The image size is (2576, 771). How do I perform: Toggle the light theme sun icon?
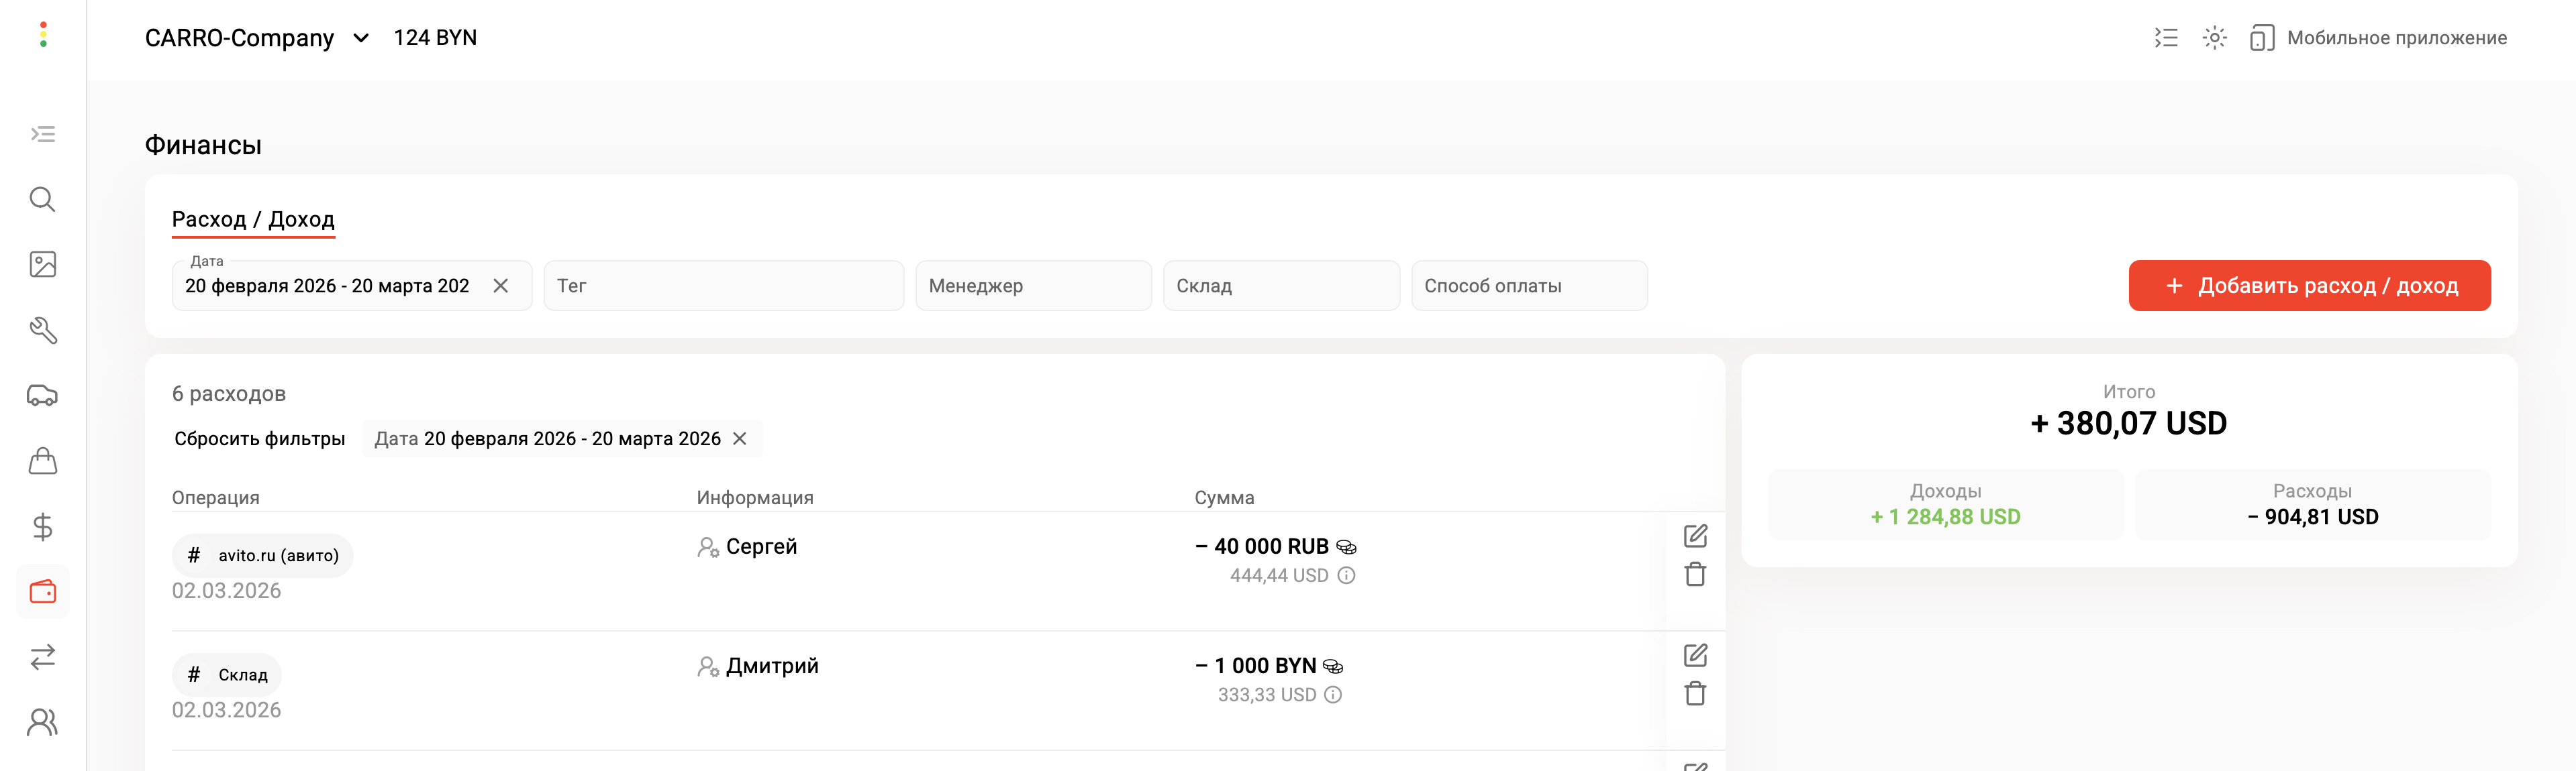pyautogui.click(x=2214, y=38)
